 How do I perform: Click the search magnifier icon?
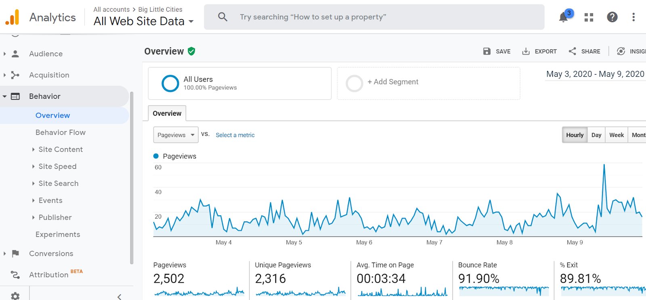222,17
